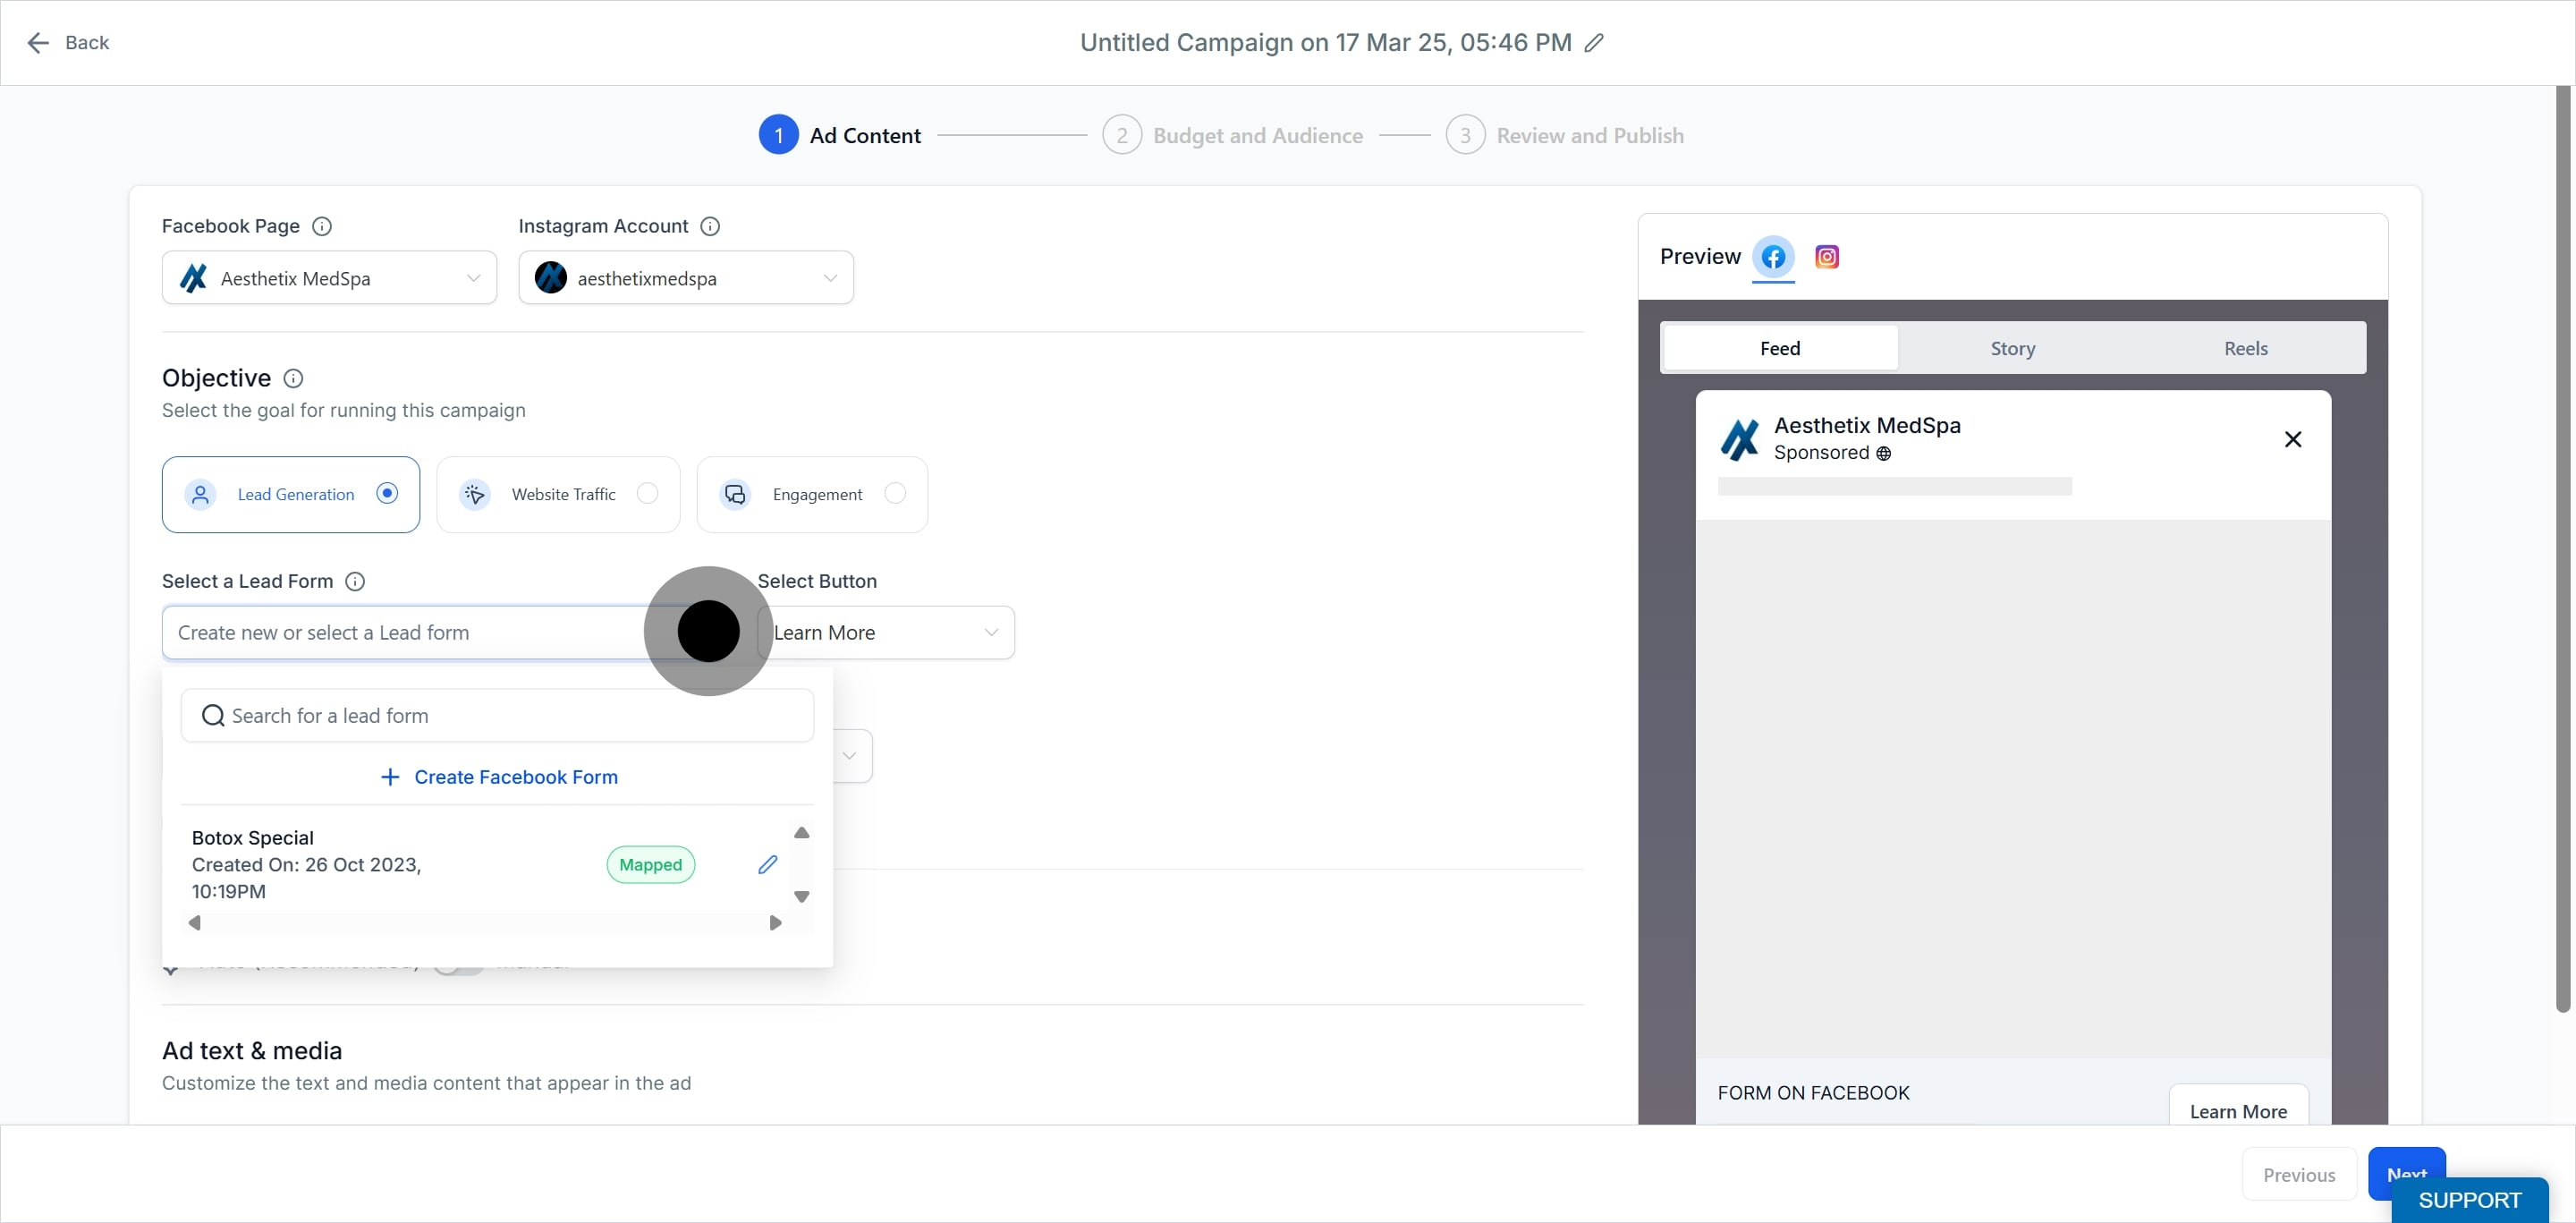The image size is (2576, 1223).
Task: Click info icon beside Select a Lead Form
Action: click(355, 581)
